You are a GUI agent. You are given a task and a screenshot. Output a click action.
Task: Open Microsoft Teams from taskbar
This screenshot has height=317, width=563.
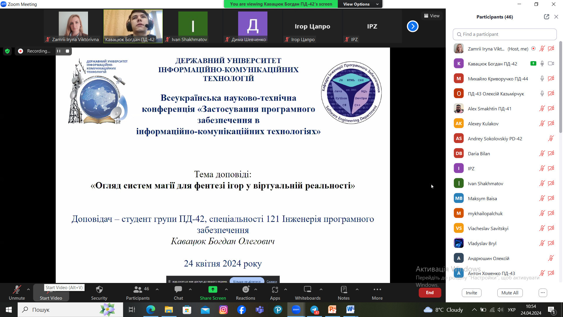260,310
